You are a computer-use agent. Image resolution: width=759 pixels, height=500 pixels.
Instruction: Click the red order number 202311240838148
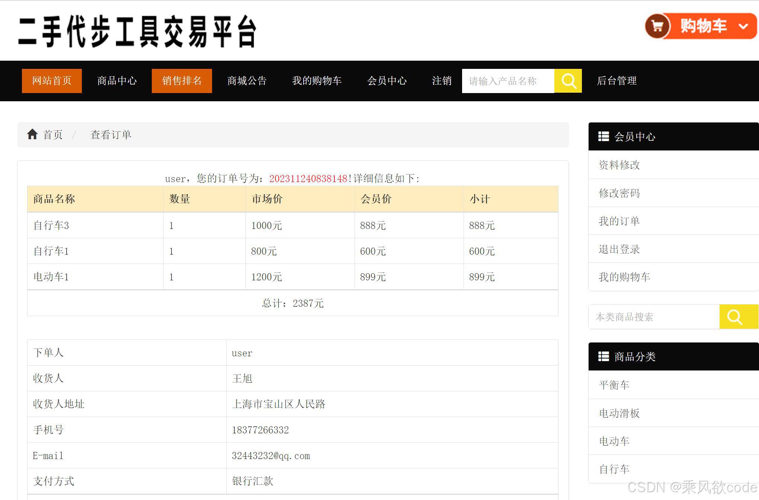(308, 179)
